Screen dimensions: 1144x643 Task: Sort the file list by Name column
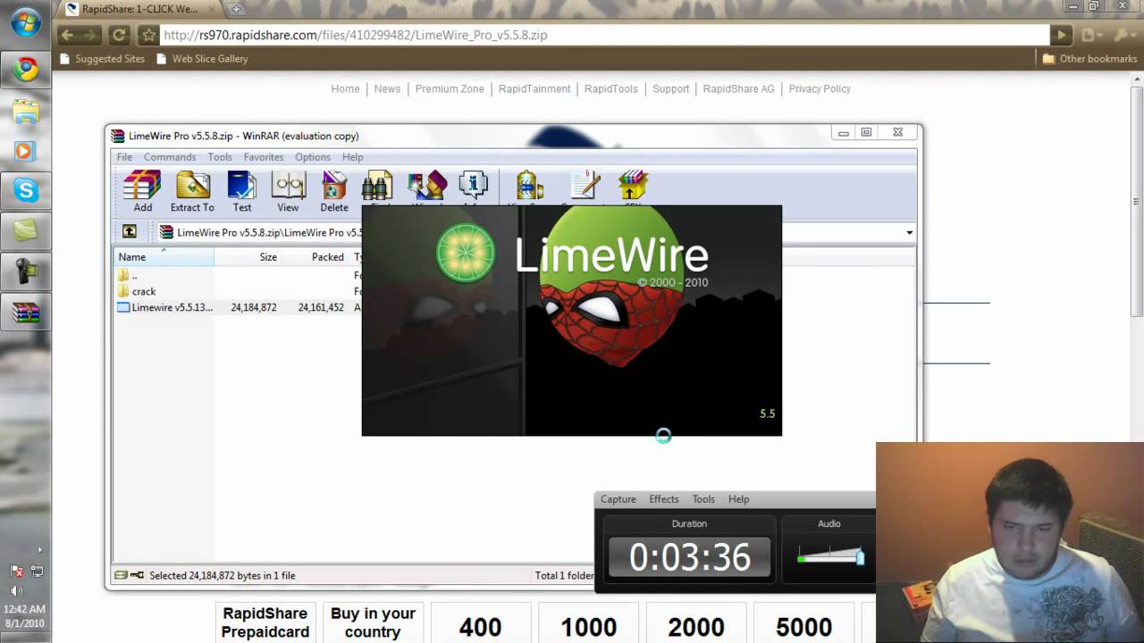click(x=164, y=257)
